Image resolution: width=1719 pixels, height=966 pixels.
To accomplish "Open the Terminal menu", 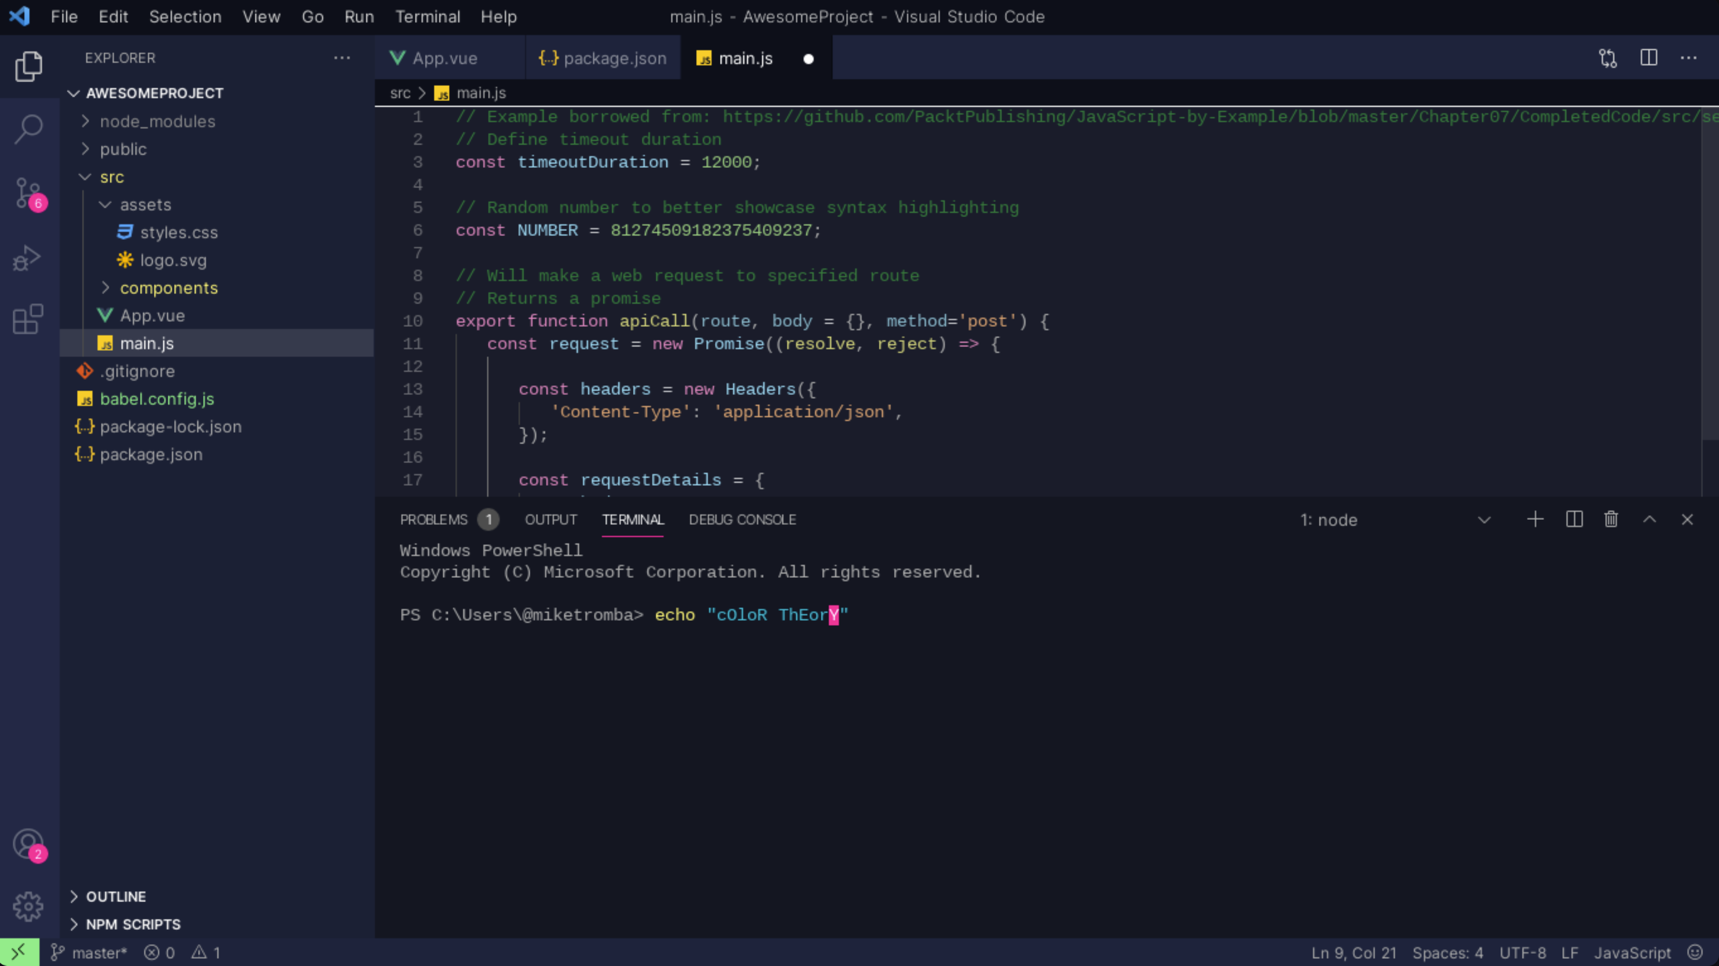I will 427,17.
